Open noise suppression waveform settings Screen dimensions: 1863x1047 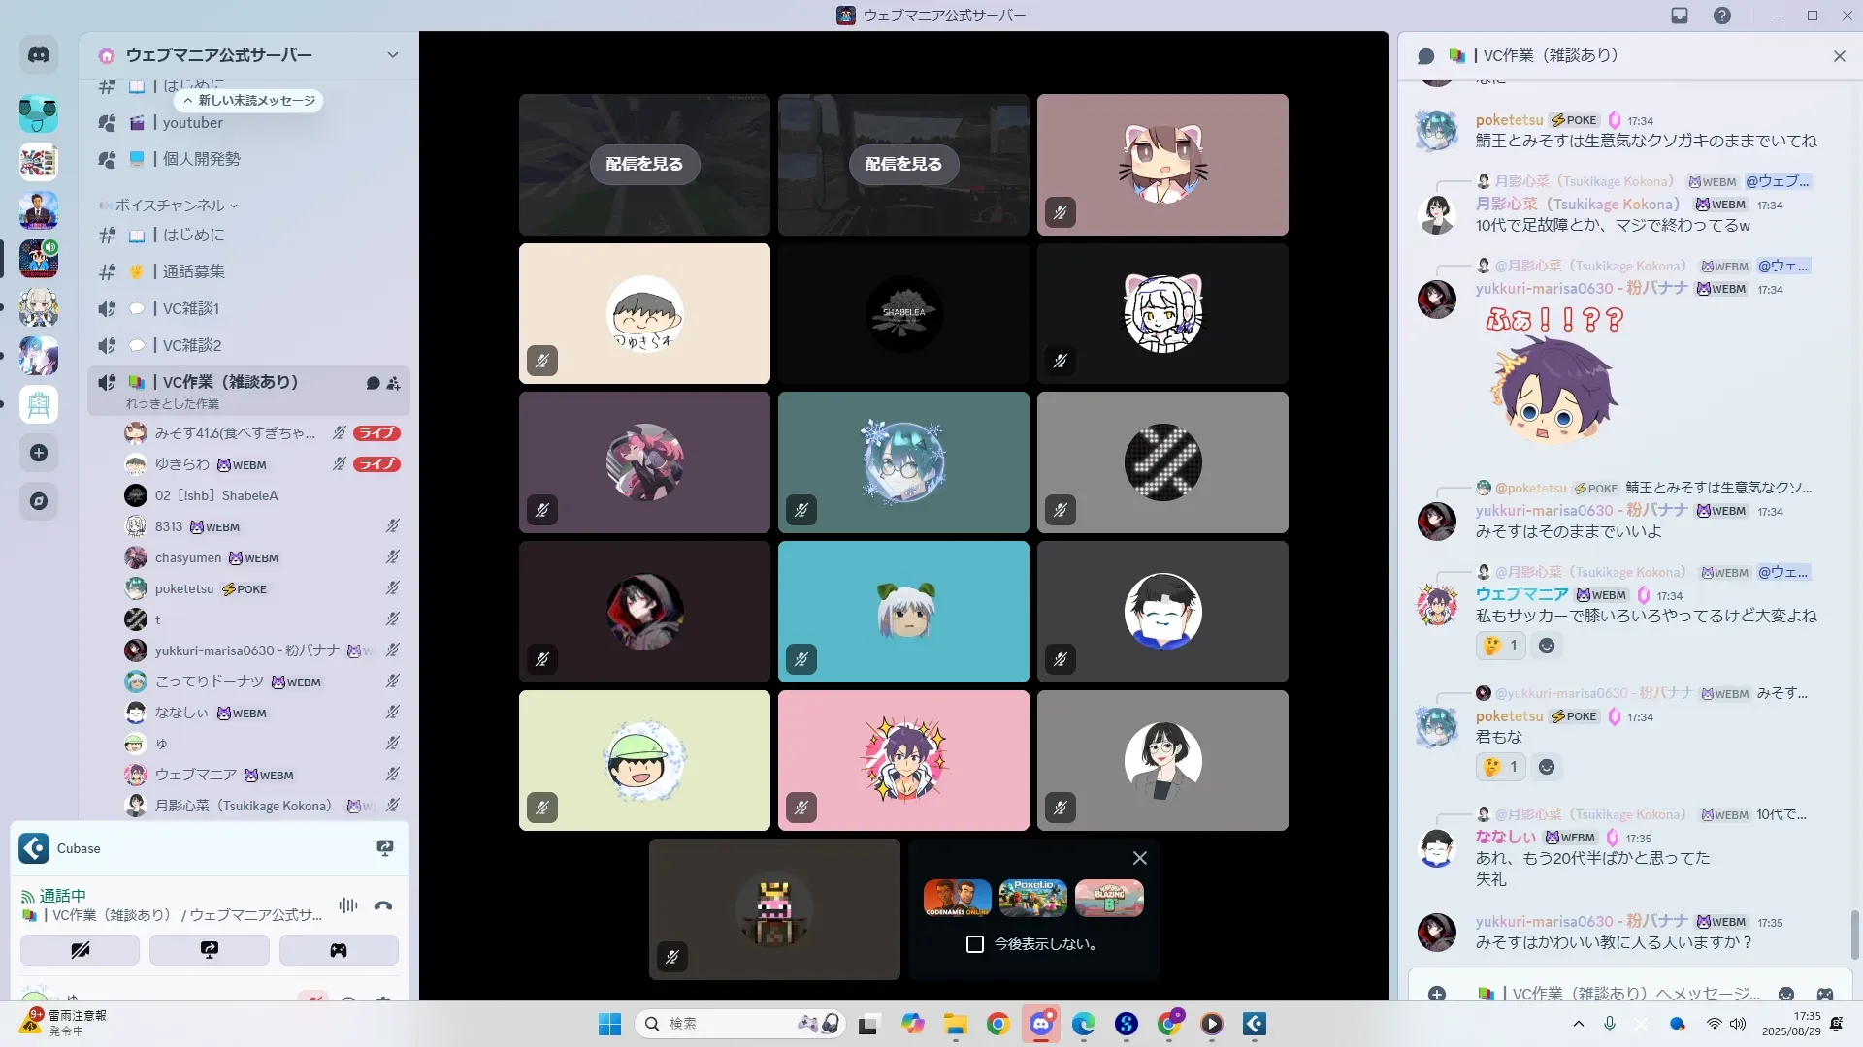(x=347, y=905)
